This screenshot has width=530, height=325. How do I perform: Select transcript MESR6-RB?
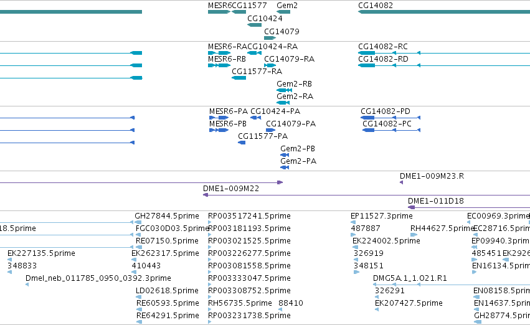[227, 59]
